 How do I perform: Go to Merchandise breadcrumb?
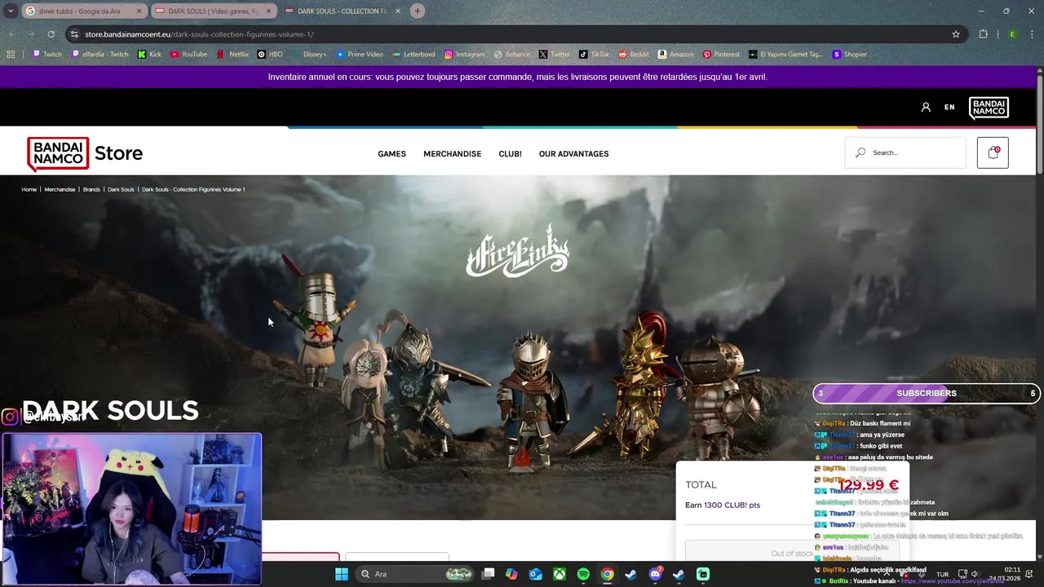click(60, 189)
